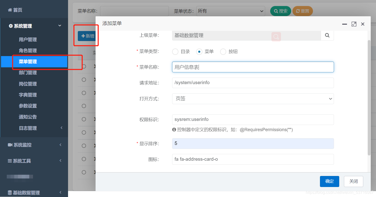Viewport: 376px width, 197px height.
Task: Click the bars icon next to 系统工具
Action: (x=10, y=161)
